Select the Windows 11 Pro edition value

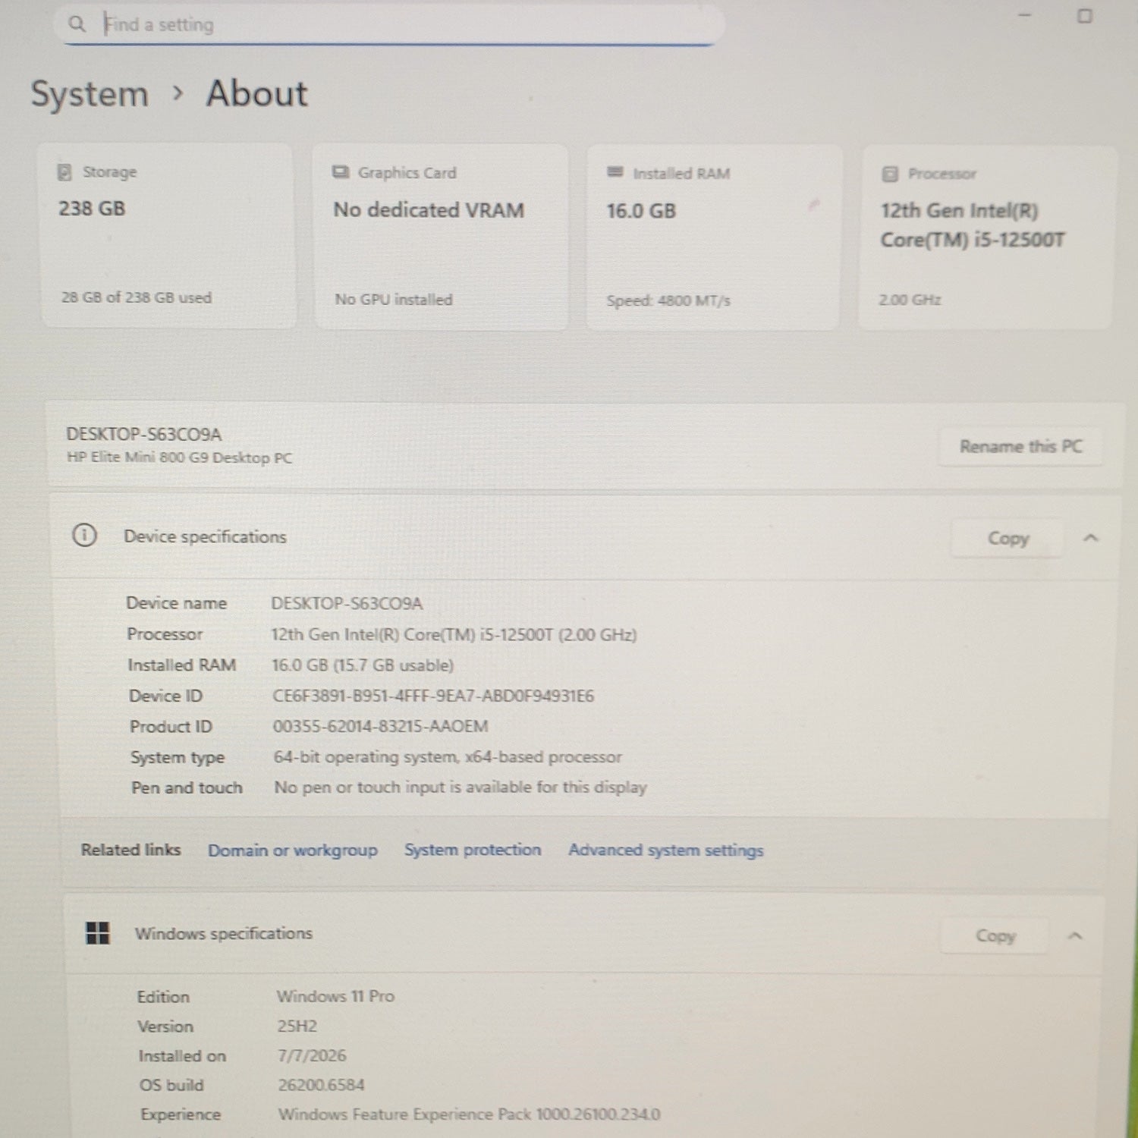pos(335,996)
